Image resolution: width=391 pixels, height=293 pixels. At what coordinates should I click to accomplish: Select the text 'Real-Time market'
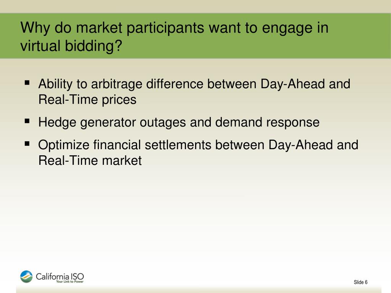90,160
